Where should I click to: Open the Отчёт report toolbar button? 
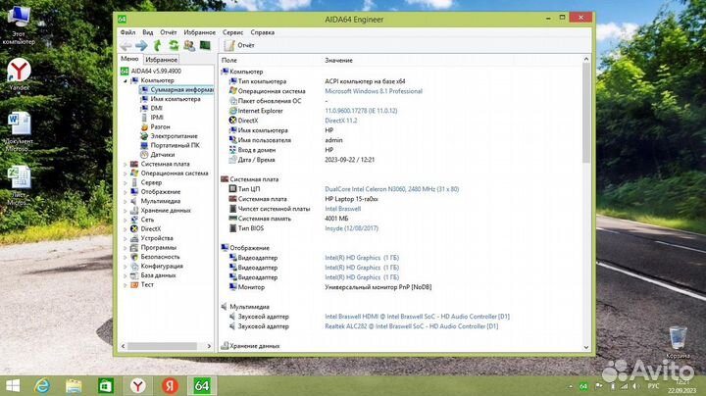pyautogui.click(x=239, y=45)
